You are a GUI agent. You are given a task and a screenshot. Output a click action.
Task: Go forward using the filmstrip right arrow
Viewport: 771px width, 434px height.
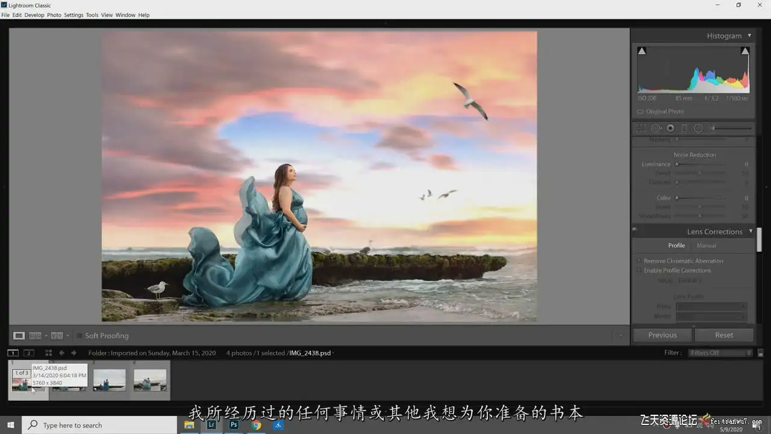point(73,353)
